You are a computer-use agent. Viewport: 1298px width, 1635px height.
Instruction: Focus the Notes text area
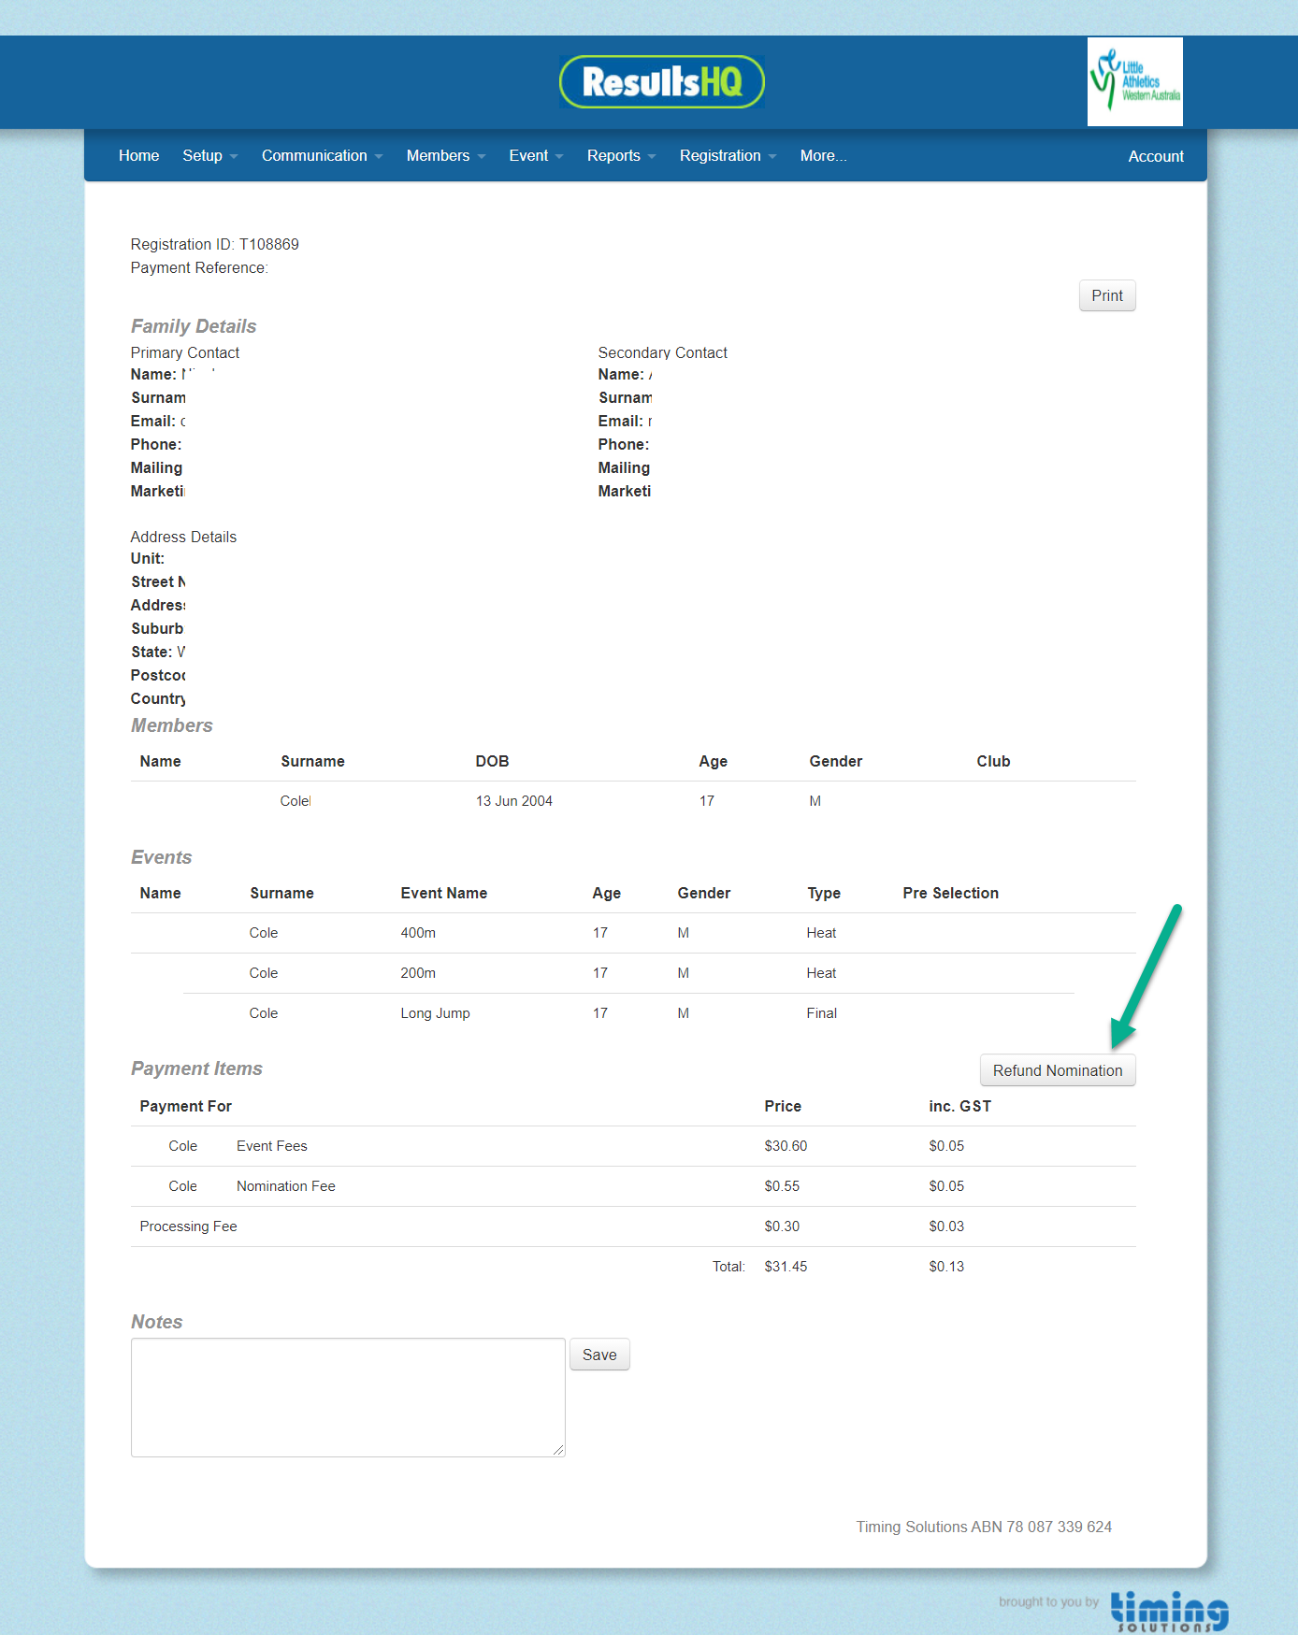(348, 1398)
